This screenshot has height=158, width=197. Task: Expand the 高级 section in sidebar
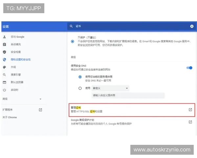coord(22,99)
